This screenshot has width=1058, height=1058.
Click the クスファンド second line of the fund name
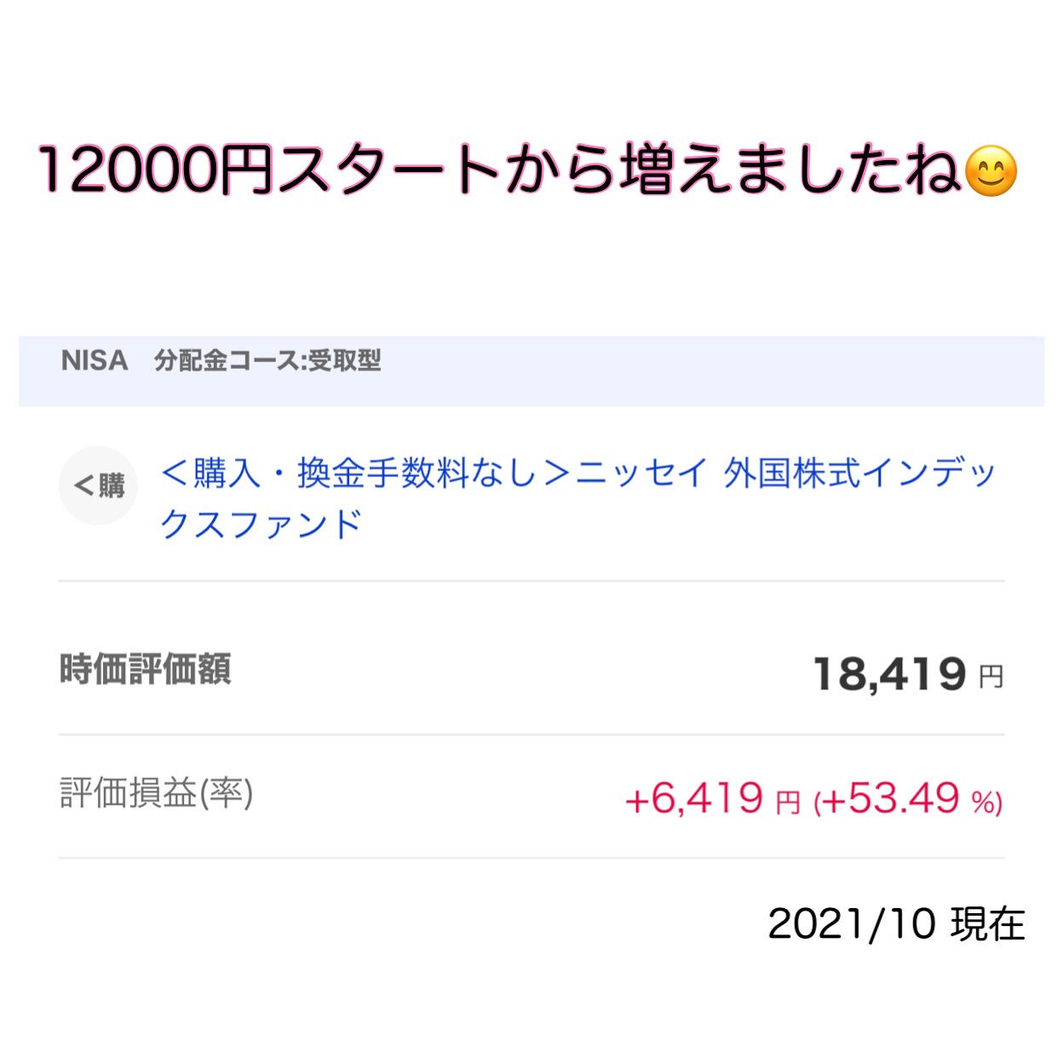[x=262, y=524]
